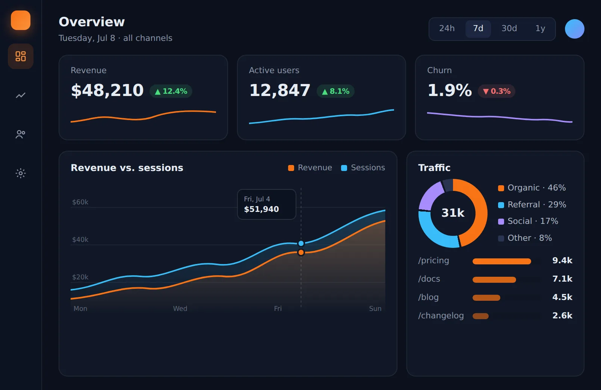The height and width of the screenshot is (390, 601).
Task: Click the Fri, Jul 4 chart tooltip
Action: point(267,204)
